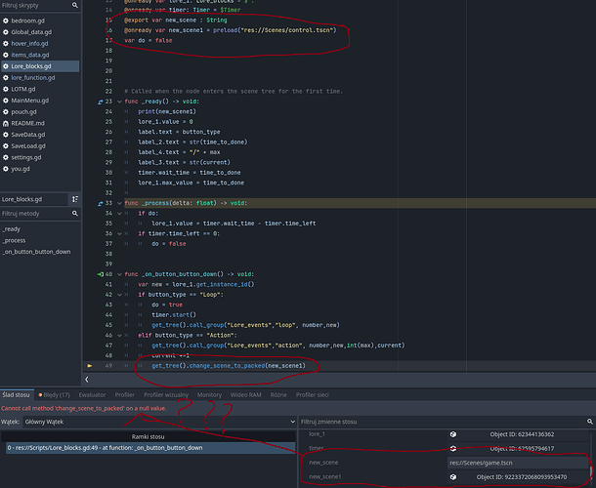Open the Lore_blocks.gd script
The height and width of the screenshot is (488, 596).
pyautogui.click(x=33, y=66)
